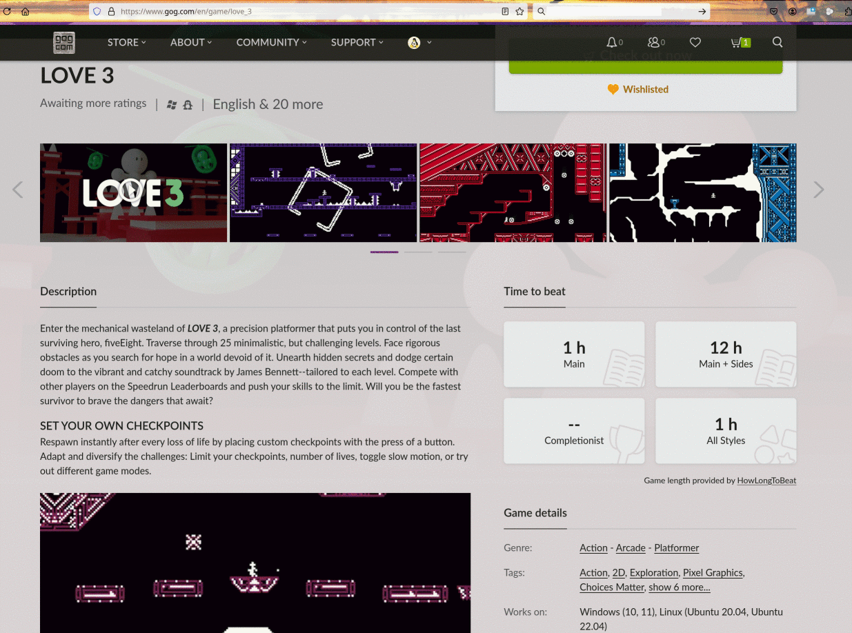
Task: Open the Pocket icon in toolbar
Action: 774,12
